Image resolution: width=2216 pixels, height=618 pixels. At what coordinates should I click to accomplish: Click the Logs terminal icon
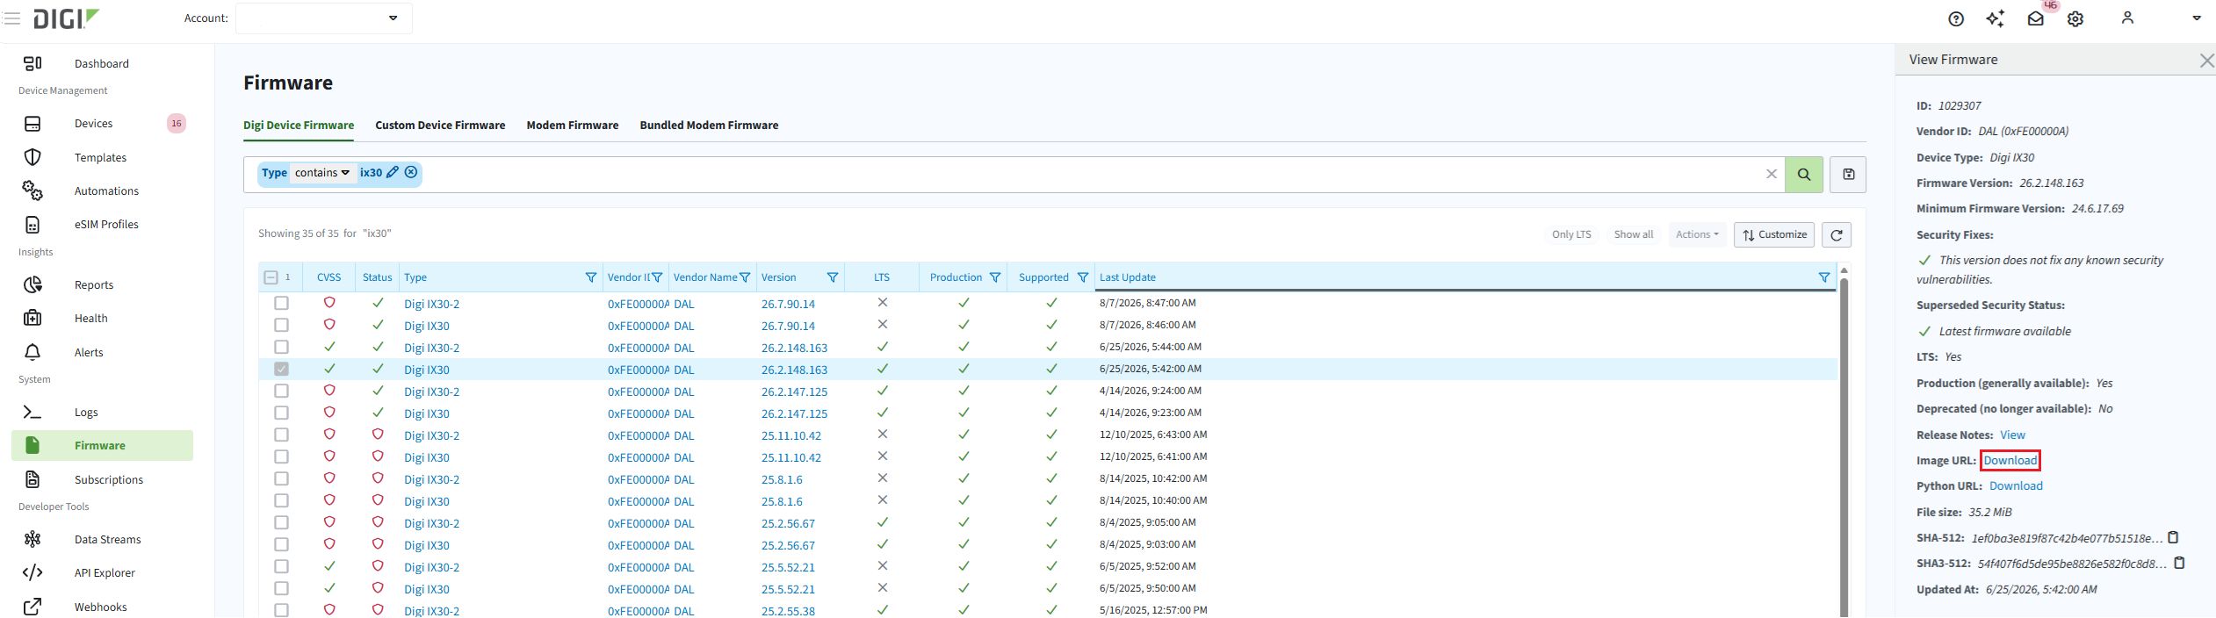click(32, 412)
